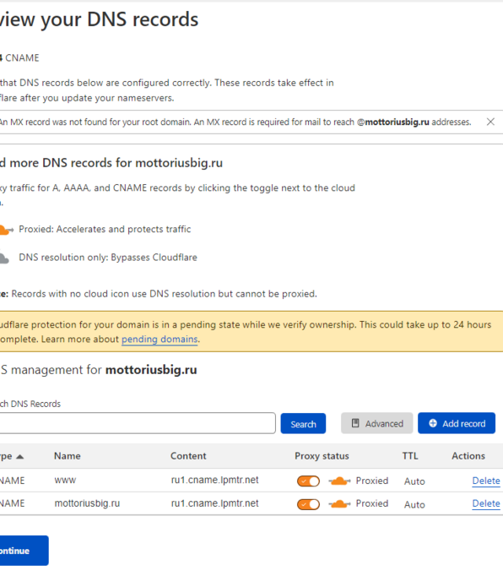Sort records by Type column arrow

tap(19, 457)
